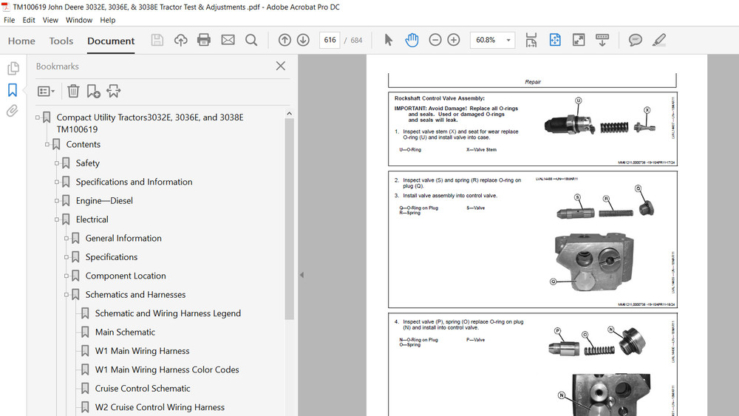Collapse the navigation pane with the divider arrow
The width and height of the screenshot is (739, 416).
click(302, 275)
